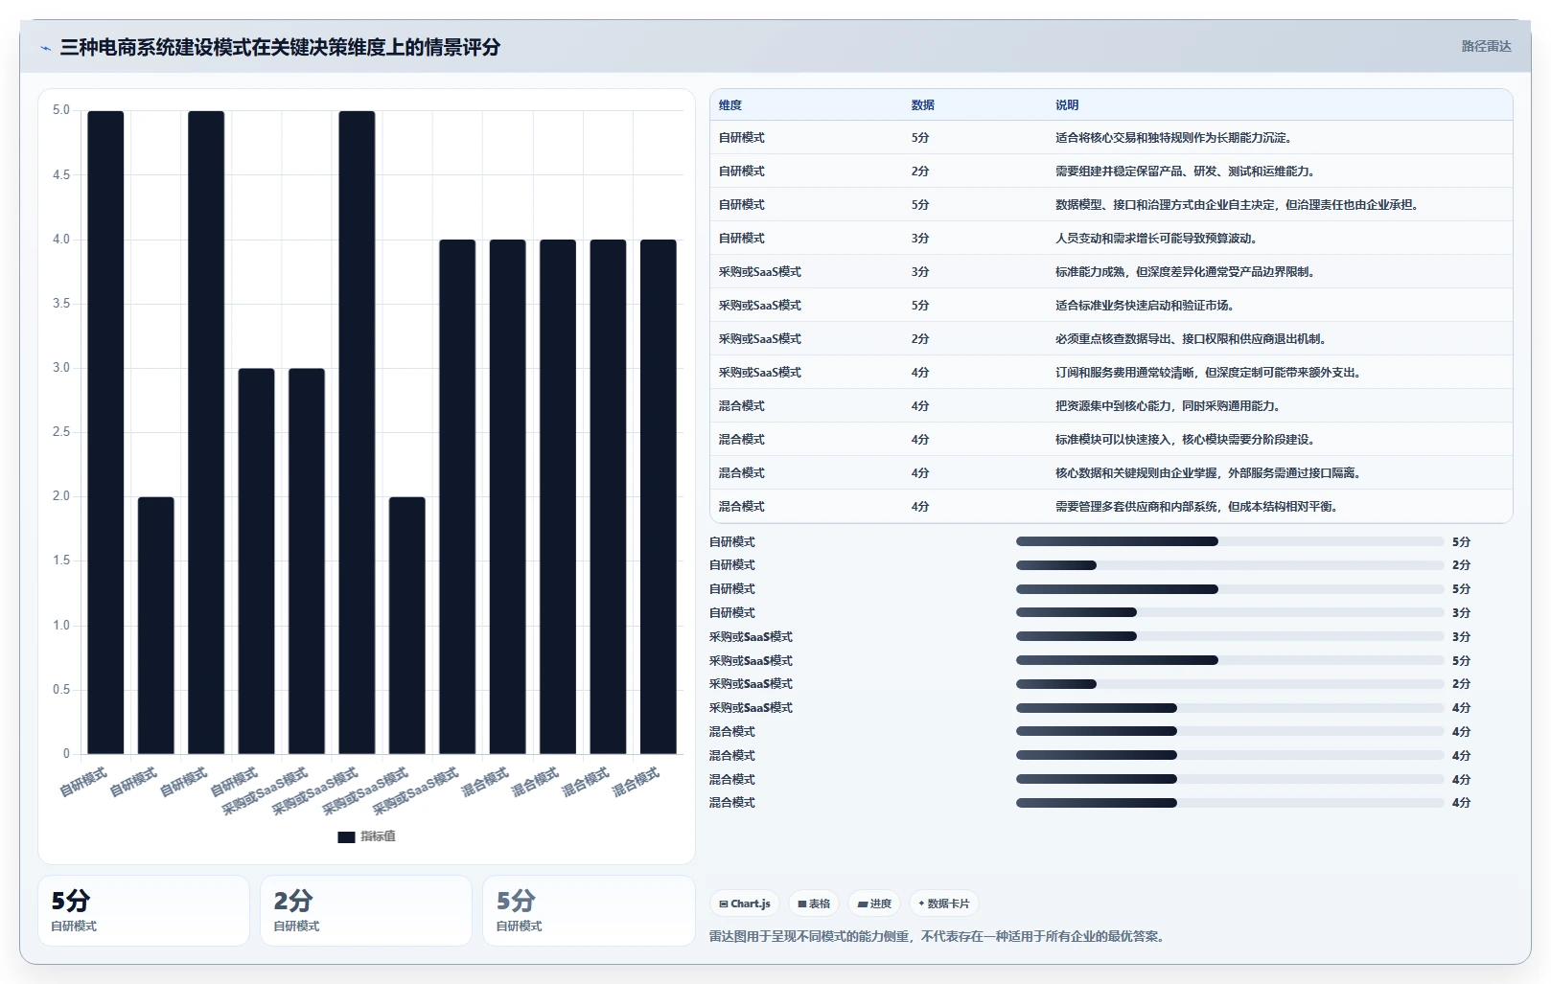1551x984 pixels.
Task: Click the 自研模式 progress bar showing 2分
Action: point(1230,565)
